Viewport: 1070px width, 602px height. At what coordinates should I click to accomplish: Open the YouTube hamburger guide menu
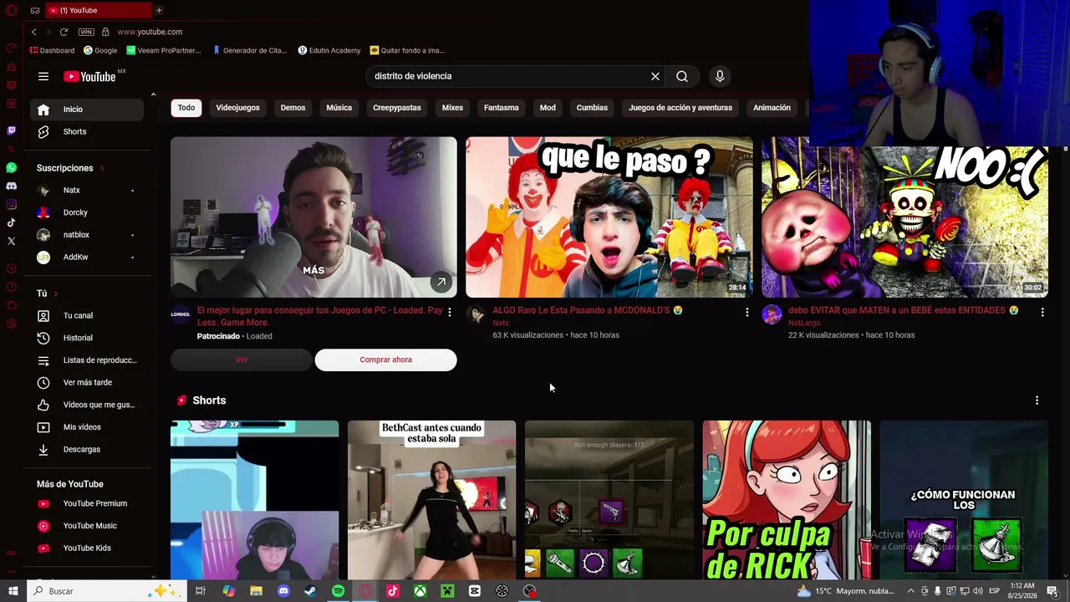43,76
